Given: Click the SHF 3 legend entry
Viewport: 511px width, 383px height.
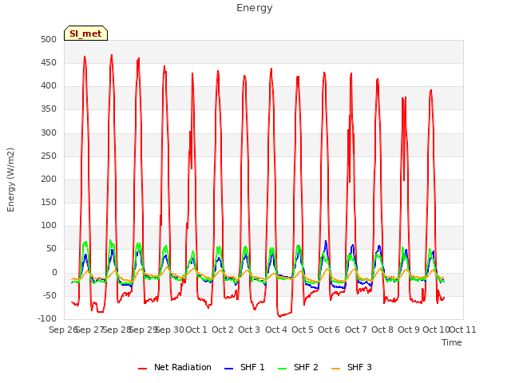Looking at the screenshot, I should click(x=351, y=367).
